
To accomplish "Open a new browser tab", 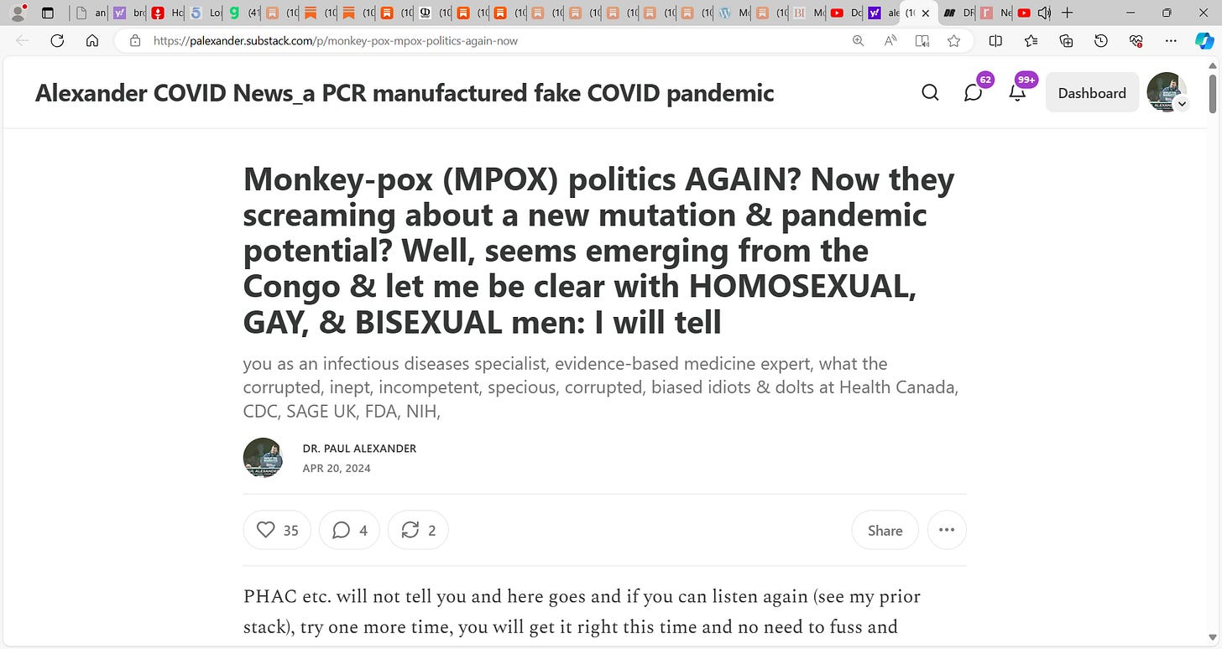I will pyautogui.click(x=1067, y=13).
